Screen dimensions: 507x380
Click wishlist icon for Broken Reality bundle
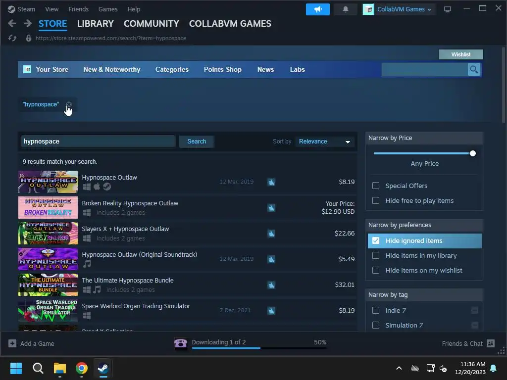click(271, 208)
